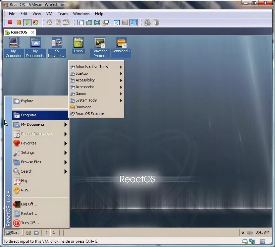Choose Restart... in Start menu
The image size is (275, 247).
40,214
